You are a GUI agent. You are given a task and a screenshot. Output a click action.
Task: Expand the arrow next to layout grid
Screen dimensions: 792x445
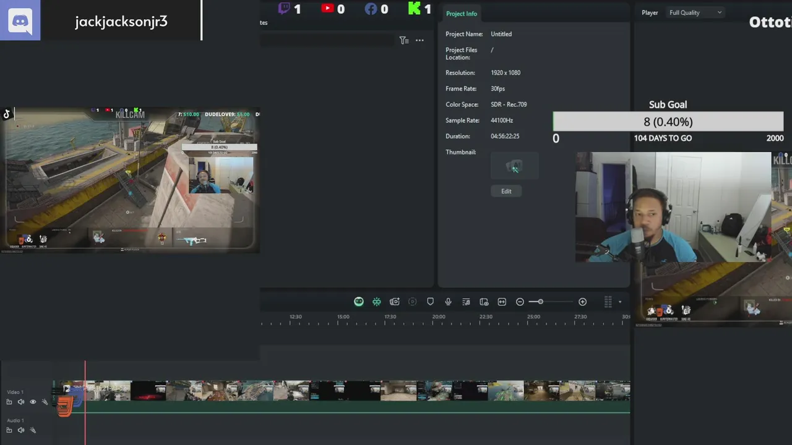[620, 302]
